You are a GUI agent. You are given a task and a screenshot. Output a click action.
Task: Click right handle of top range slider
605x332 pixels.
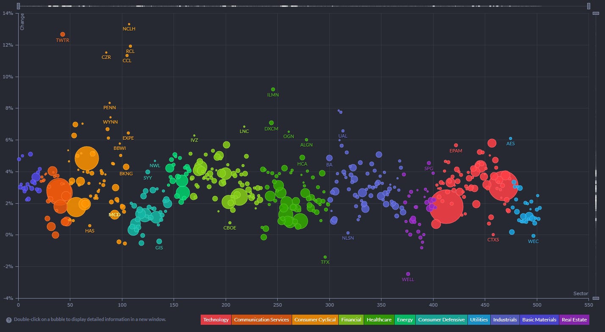point(588,6)
